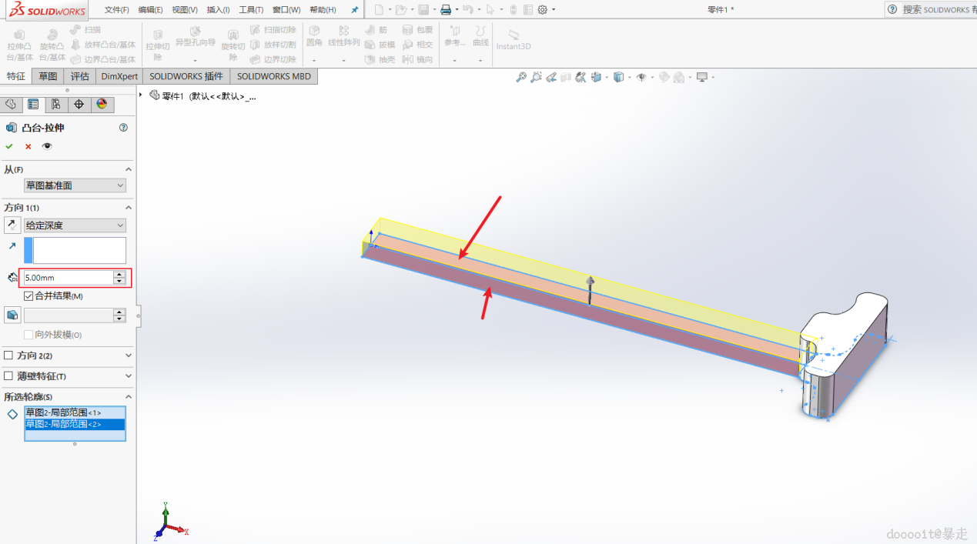The width and height of the screenshot is (977, 544).
Task: Switch to DimXpert tab
Action: pos(119,76)
